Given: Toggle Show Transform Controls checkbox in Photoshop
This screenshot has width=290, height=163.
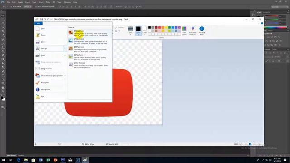Looking at the screenshot, I should (x=36, y=7).
